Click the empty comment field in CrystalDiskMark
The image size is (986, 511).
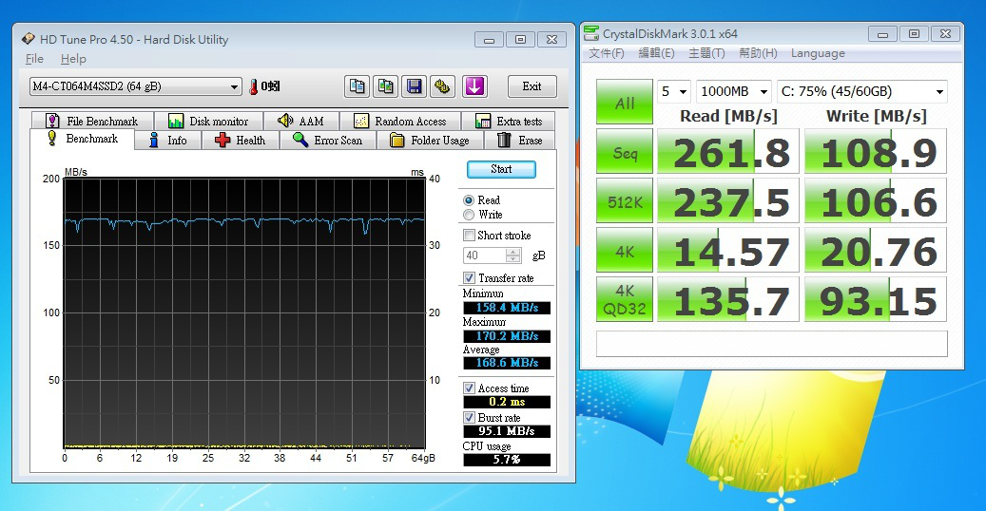(x=771, y=344)
